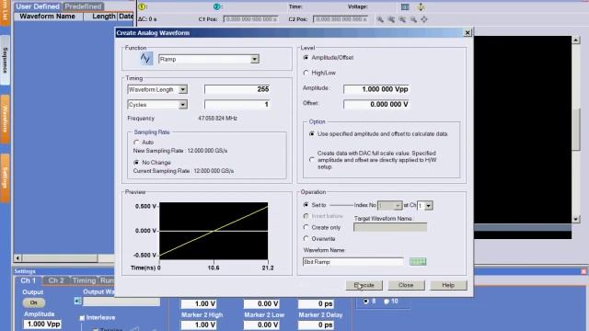Click the cursor 1 marker icon
589x331 pixels.
[142, 6]
